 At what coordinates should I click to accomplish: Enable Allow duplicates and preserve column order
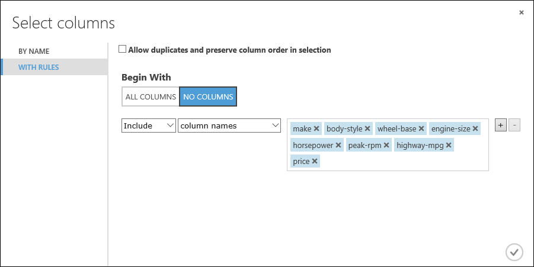coord(122,49)
